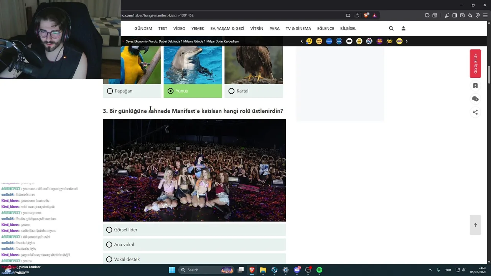Toggle the browser sidebar panel icon

[455, 15]
